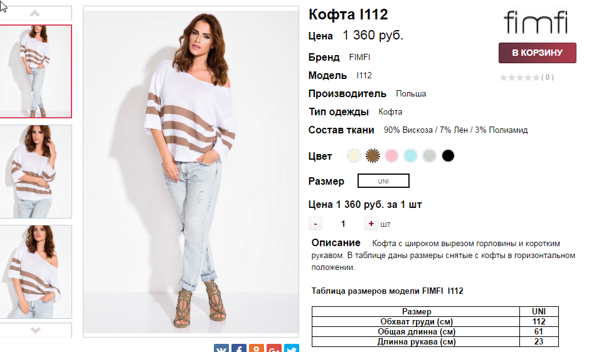Viewport: 589px width, 352px height.
Task: Increase quantity with plus button
Action: [371, 224]
